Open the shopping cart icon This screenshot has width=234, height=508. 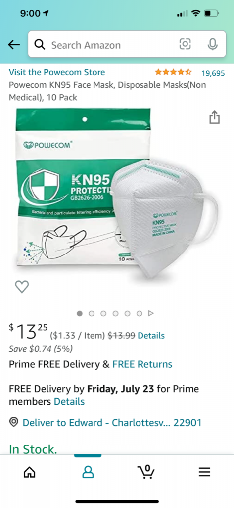[x=146, y=472]
